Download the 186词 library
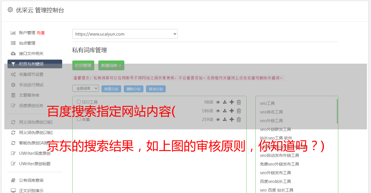Screen dimensions: 371x193 (x=225, y=111)
